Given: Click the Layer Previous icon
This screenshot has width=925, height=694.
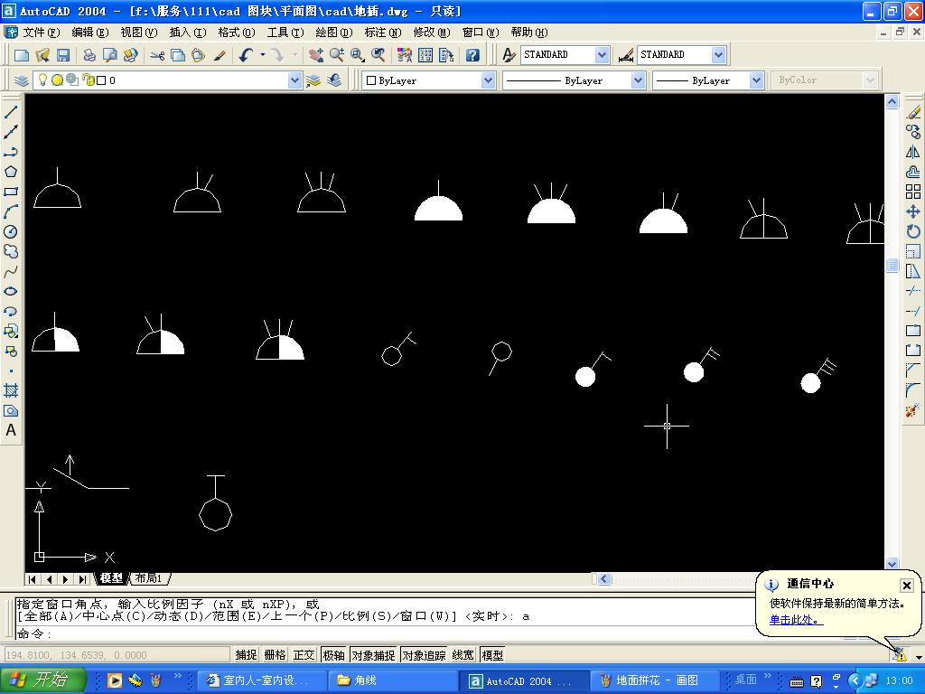Looking at the screenshot, I should [x=334, y=80].
